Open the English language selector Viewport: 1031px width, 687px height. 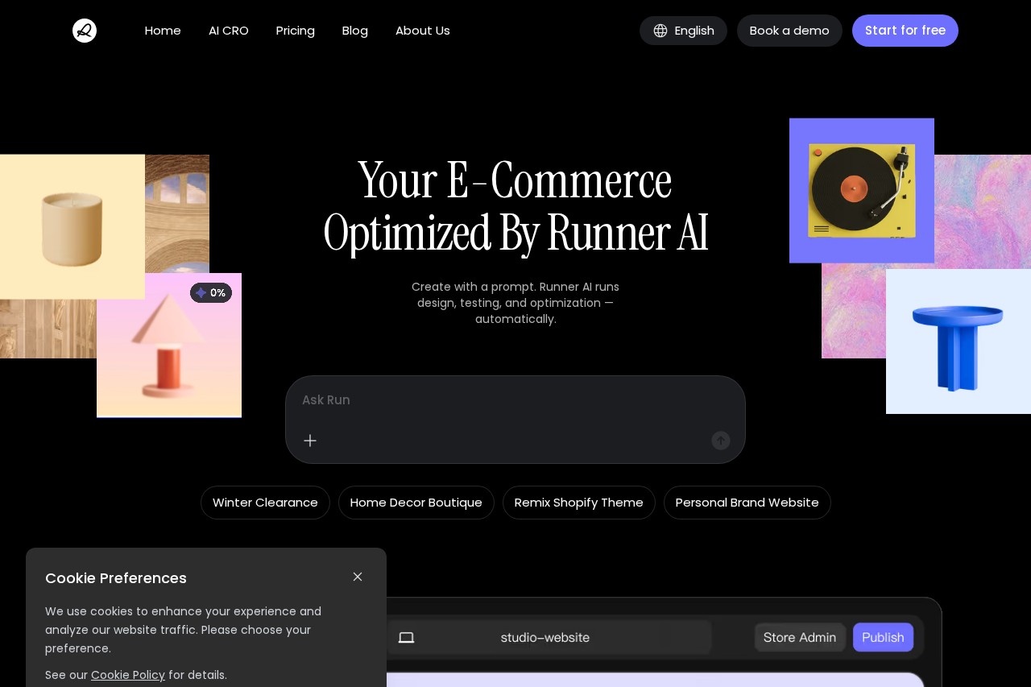pyautogui.click(x=683, y=31)
